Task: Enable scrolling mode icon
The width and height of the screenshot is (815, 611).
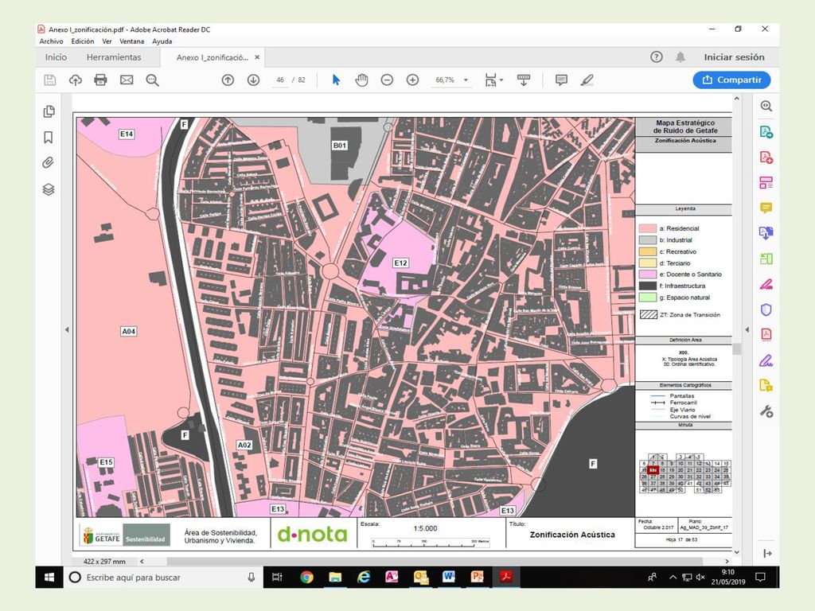Action: 524,80
